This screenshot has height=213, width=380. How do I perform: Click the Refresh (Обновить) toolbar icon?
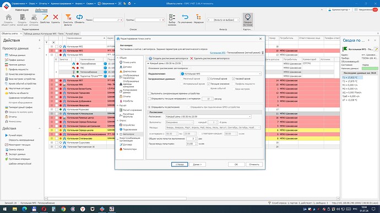(79, 17)
